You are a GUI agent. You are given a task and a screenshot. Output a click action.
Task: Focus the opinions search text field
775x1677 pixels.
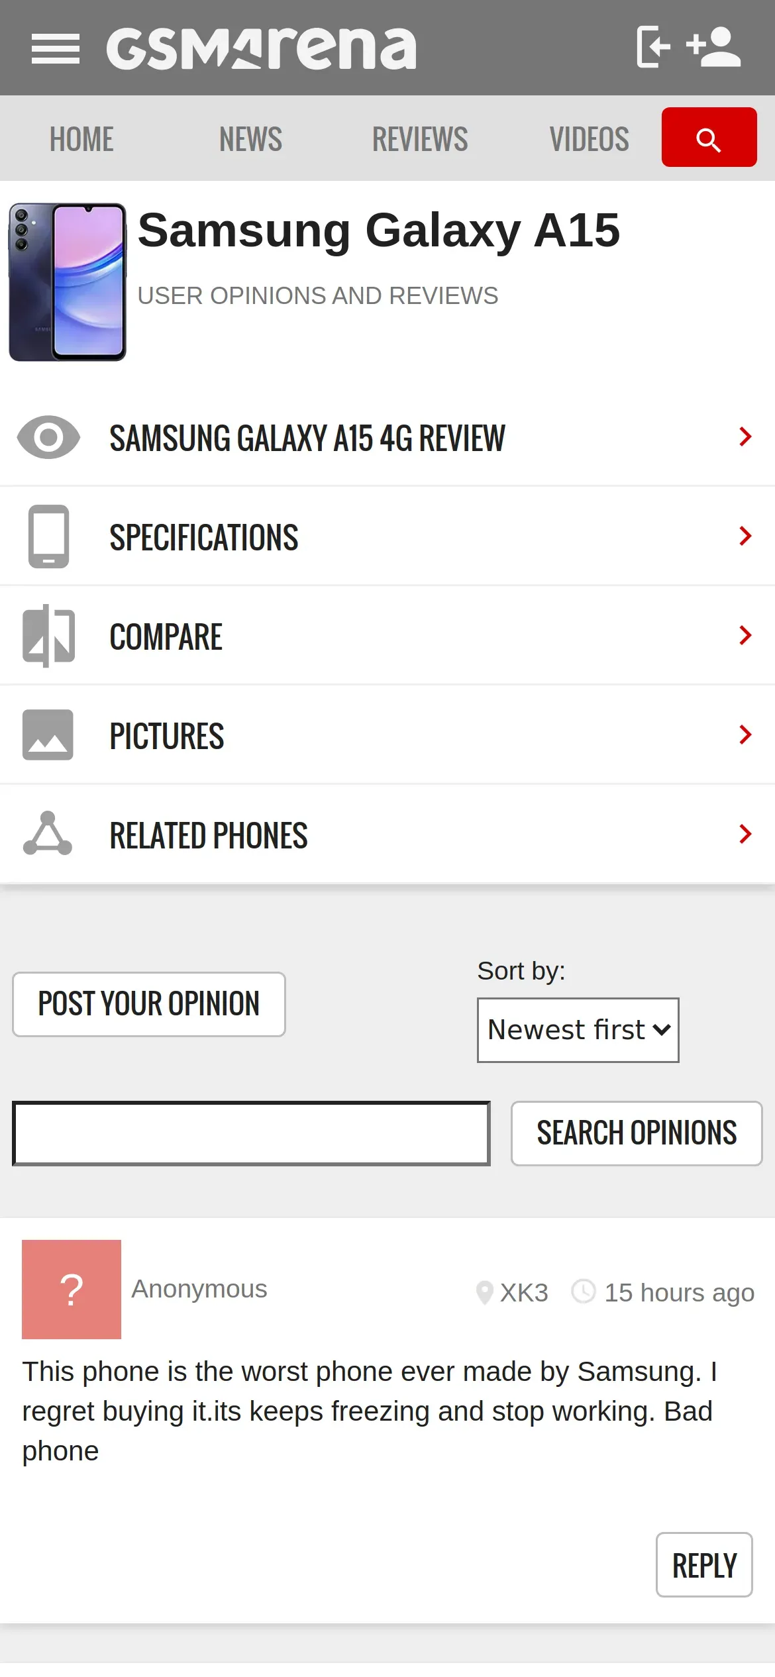pos(251,1133)
